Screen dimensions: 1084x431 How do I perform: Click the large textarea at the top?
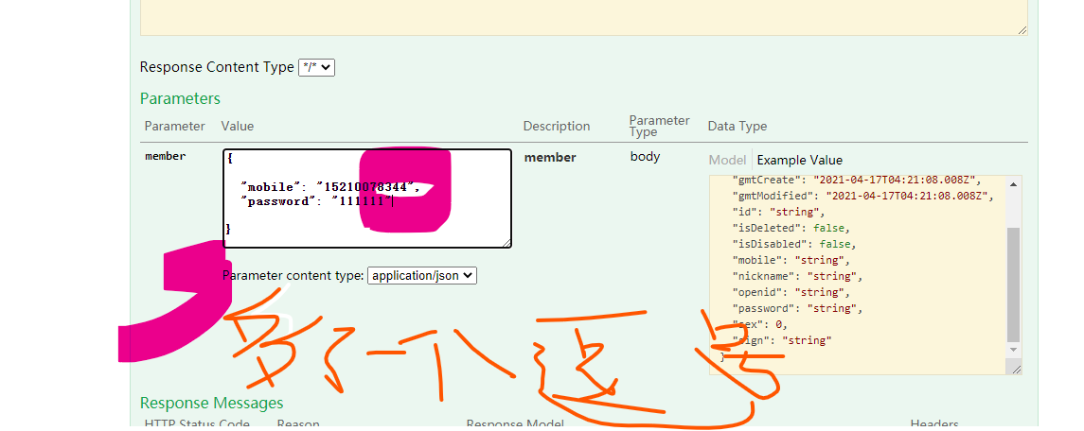(x=584, y=17)
